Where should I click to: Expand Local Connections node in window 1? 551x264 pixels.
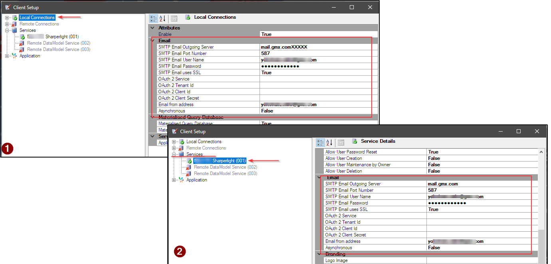pyautogui.click(x=7, y=18)
